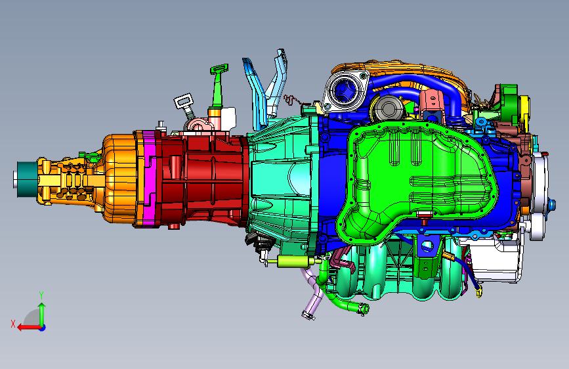Select the pale cyan upright bracket
This screenshot has width=569, height=369.
click(x=277, y=83)
